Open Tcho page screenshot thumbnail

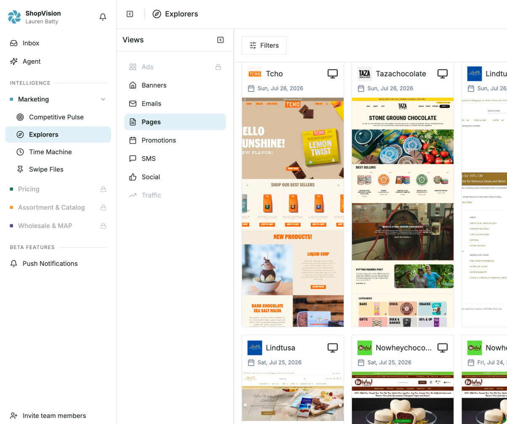(x=293, y=212)
